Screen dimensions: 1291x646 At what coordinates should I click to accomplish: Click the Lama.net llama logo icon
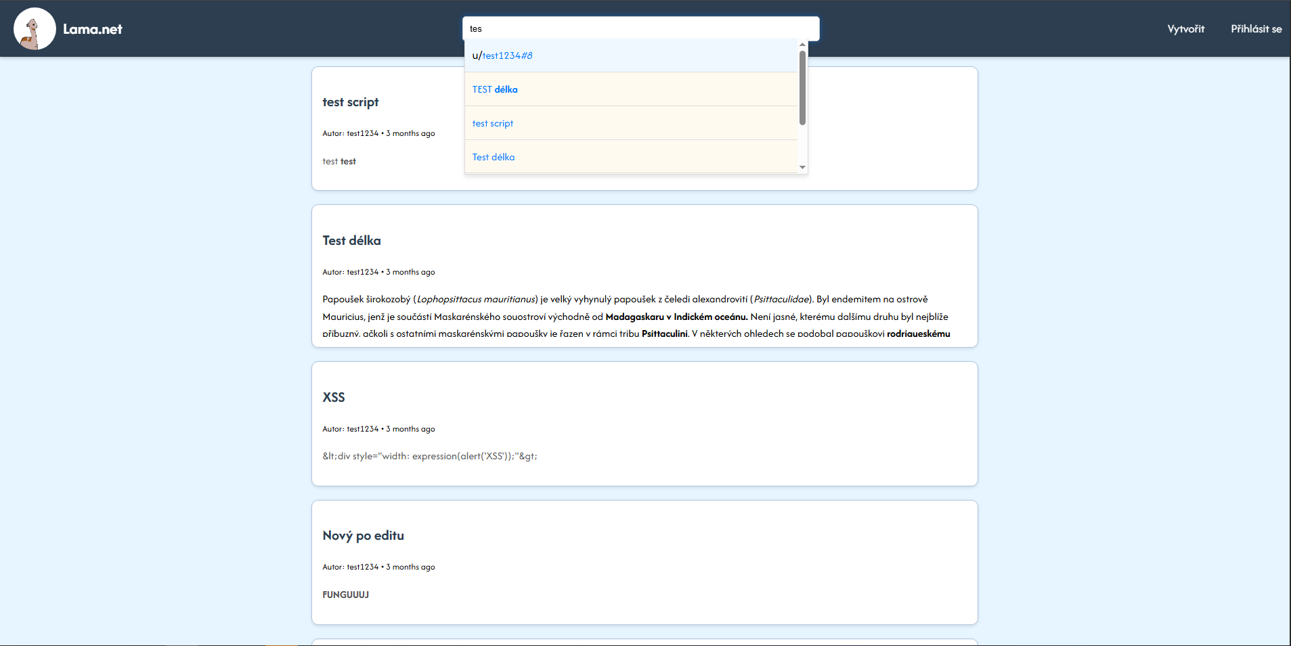click(35, 29)
